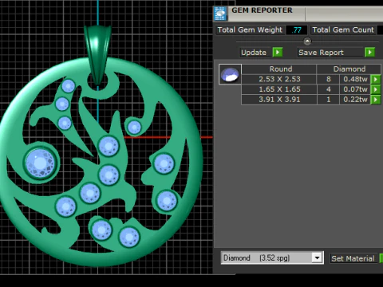Select the 2.53 X 2.53 size cell
383x287 pixels.
coord(279,79)
